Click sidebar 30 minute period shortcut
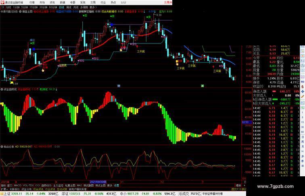The height and width of the screenshot is (196, 305). click(x=303, y=127)
